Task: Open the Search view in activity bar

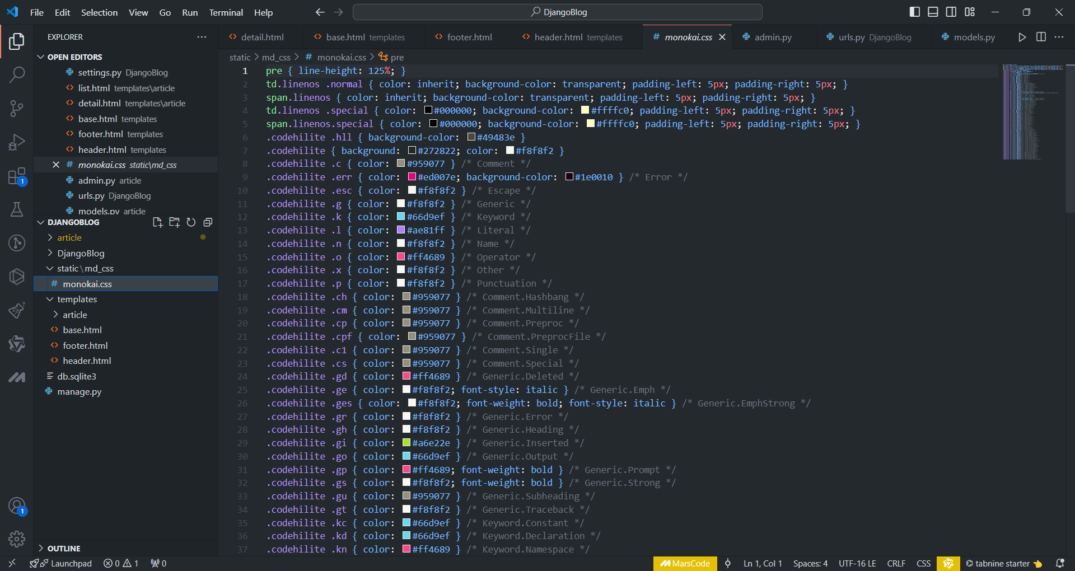Action: pyautogui.click(x=17, y=74)
